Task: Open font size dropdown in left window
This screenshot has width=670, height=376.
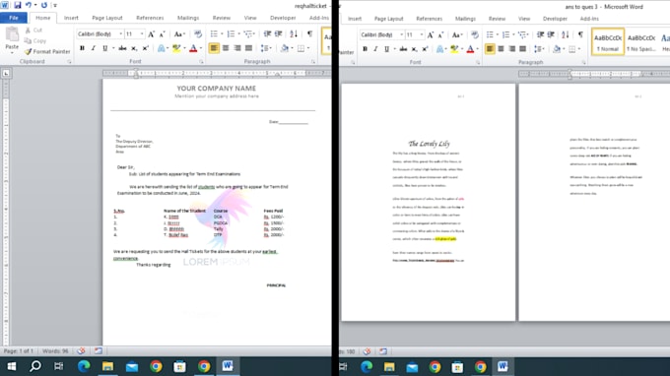Action: pyautogui.click(x=142, y=33)
